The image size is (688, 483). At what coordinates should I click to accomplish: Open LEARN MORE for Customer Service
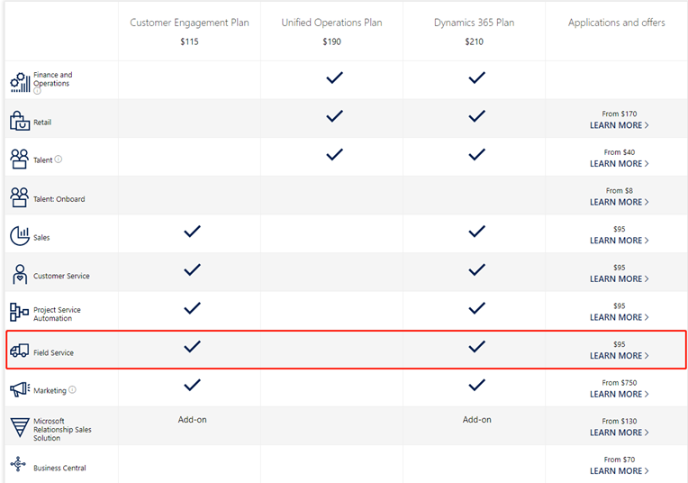pos(620,278)
